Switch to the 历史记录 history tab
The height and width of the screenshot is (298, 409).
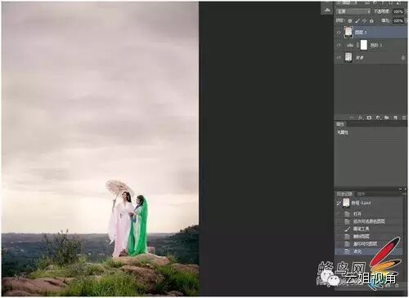tap(344, 193)
